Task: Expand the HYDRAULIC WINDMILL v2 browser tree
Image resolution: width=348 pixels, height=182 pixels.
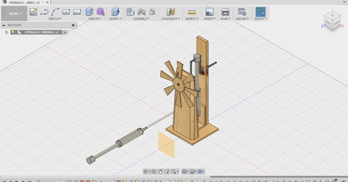Action: (x=6, y=32)
